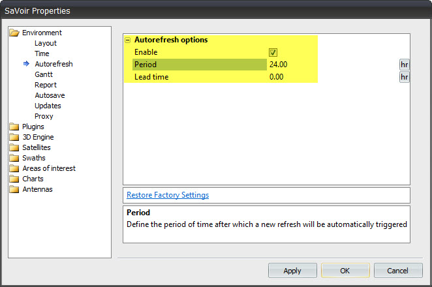Screen dimensions: 432x287
Task: Click the 3D Engine folder icon
Action: point(14,137)
